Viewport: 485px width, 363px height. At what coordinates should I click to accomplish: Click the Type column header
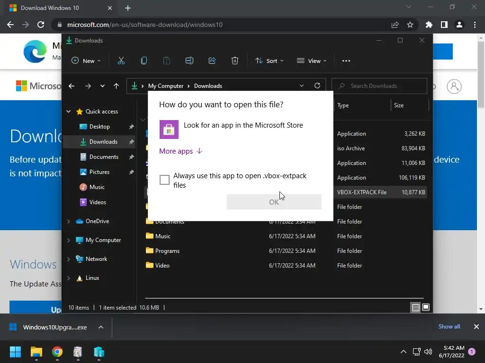point(343,105)
